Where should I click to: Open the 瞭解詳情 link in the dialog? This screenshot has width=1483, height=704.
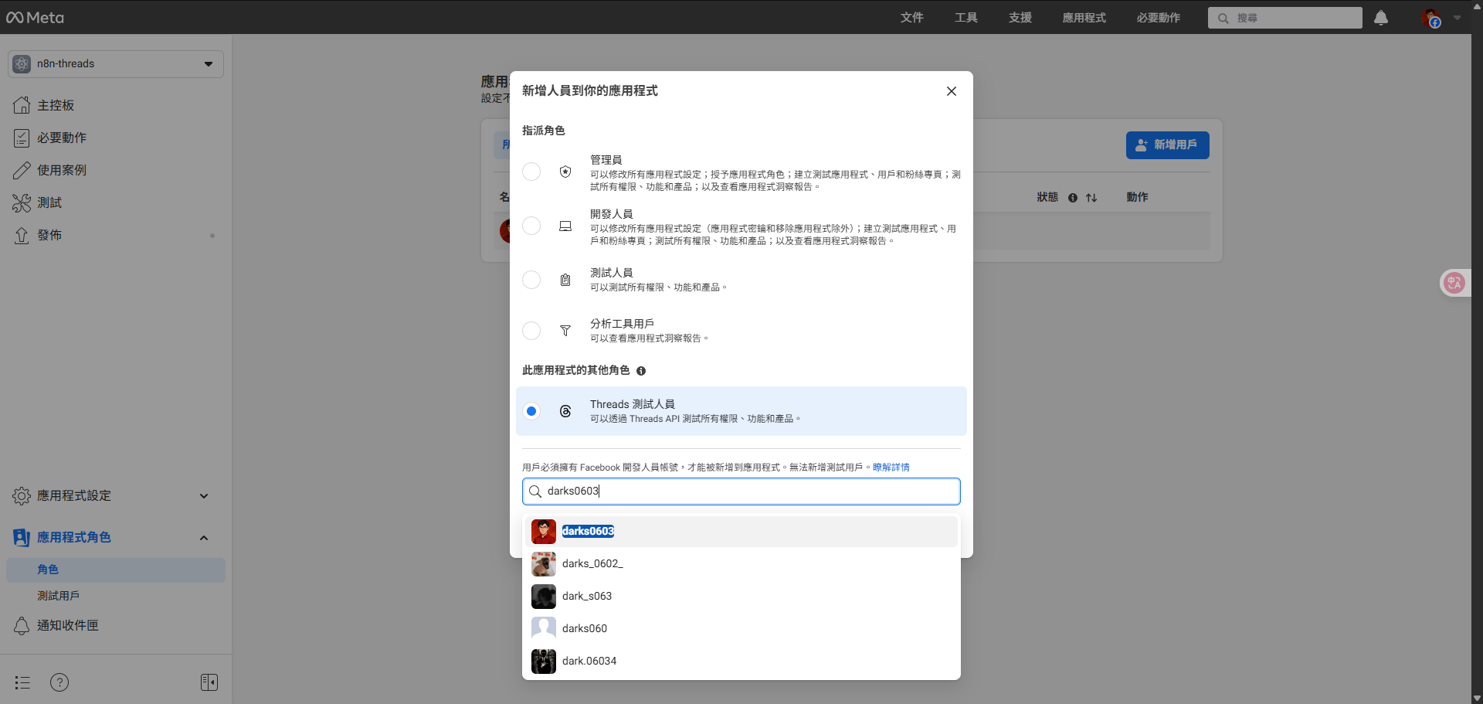[x=891, y=467]
